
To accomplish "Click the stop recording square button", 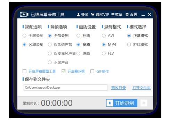I will (144, 103).
